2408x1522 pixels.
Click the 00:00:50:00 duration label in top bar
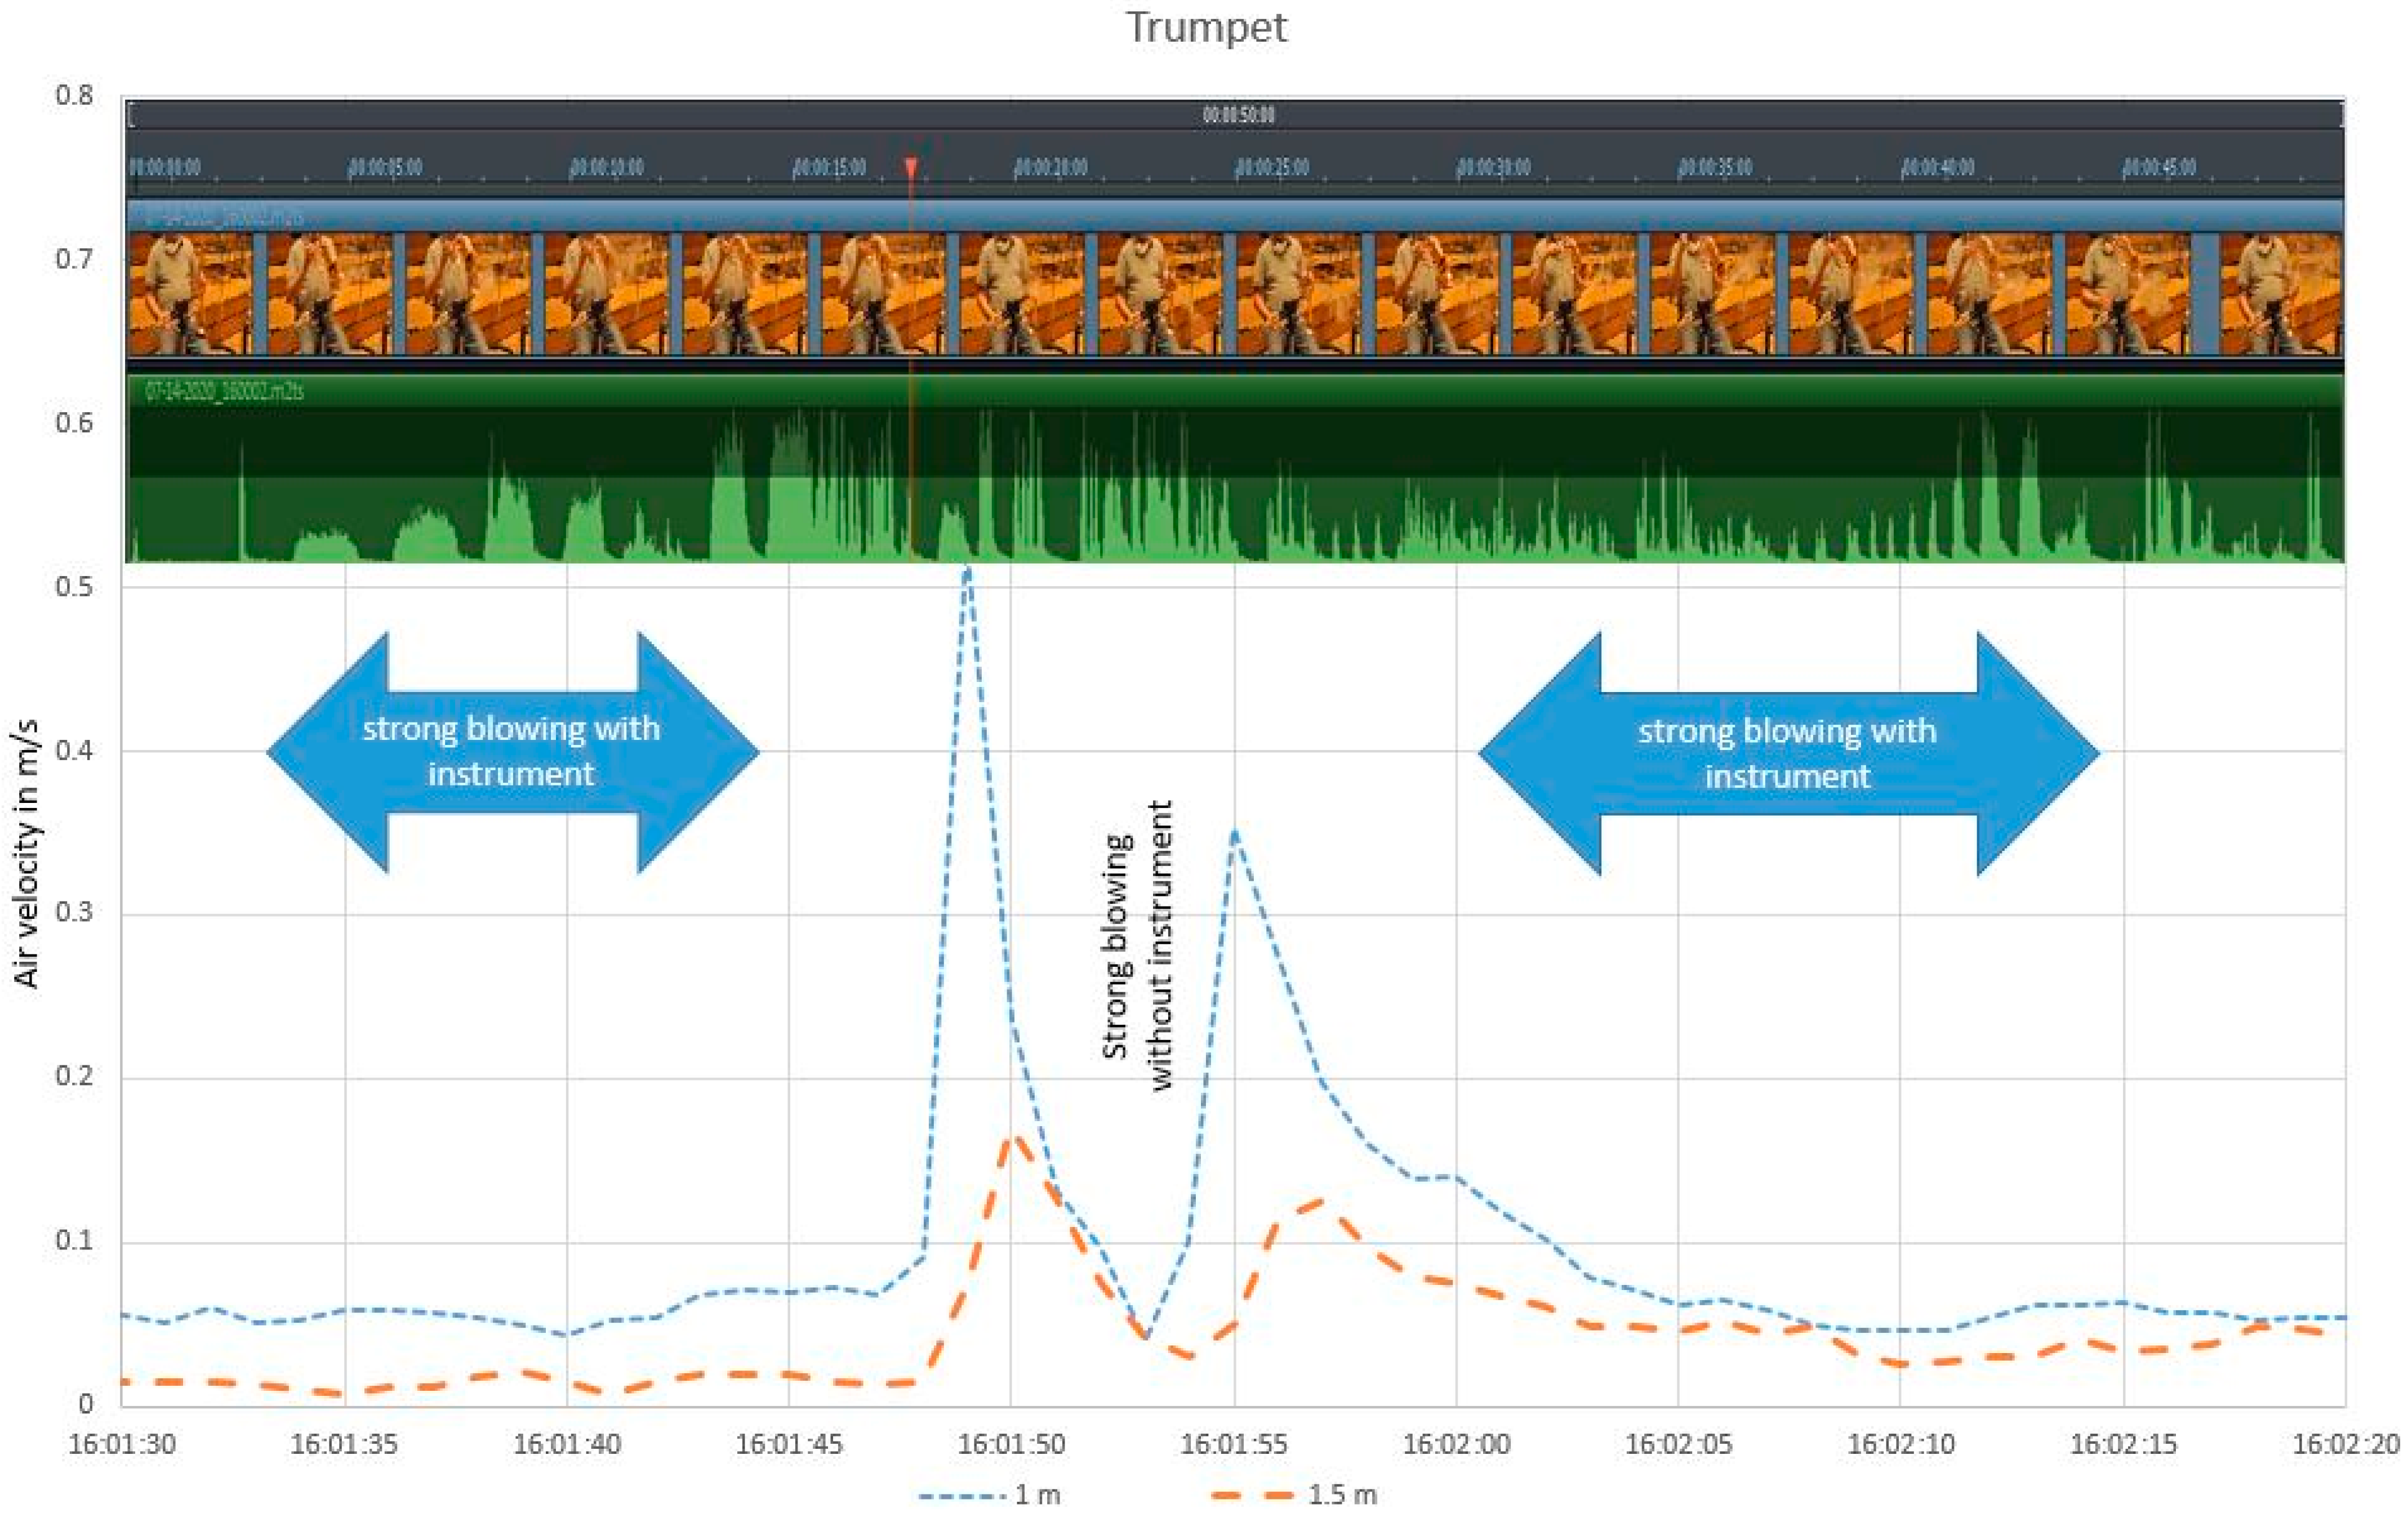point(1238,115)
